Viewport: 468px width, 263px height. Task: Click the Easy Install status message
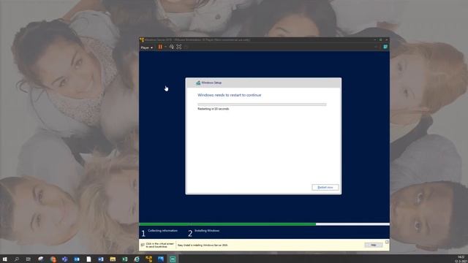[x=203, y=245]
